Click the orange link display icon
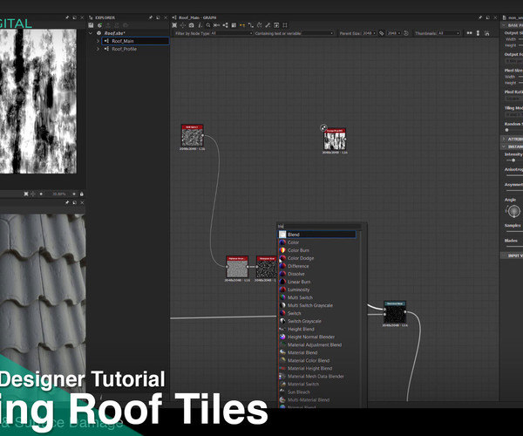523x436 pixels. click(242, 25)
